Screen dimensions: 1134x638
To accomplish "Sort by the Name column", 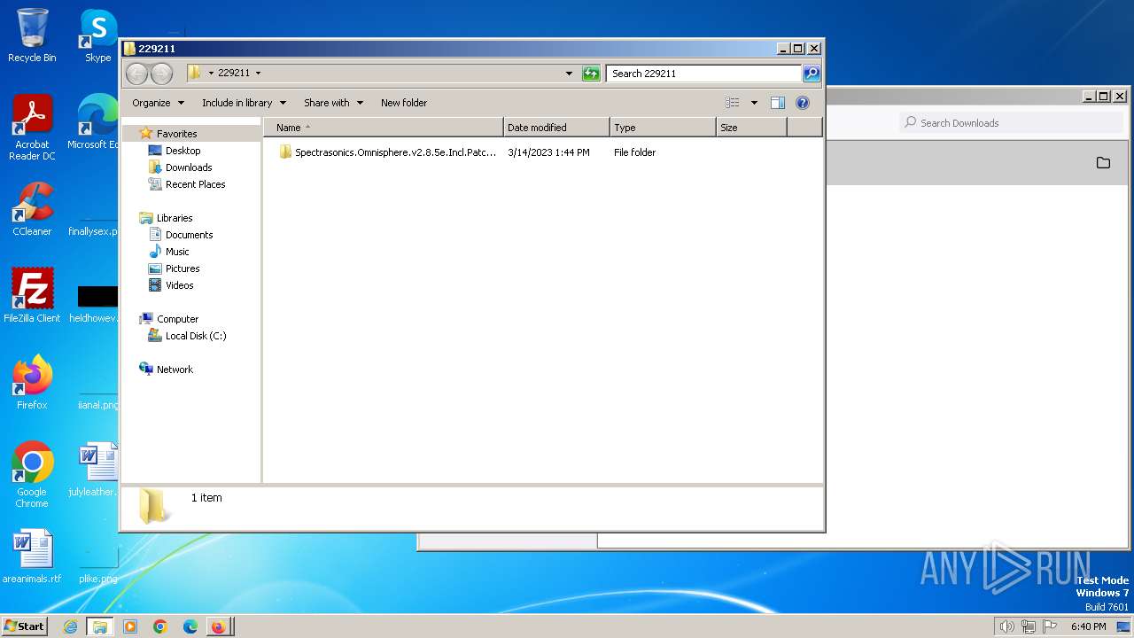I will tap(384, 128).
